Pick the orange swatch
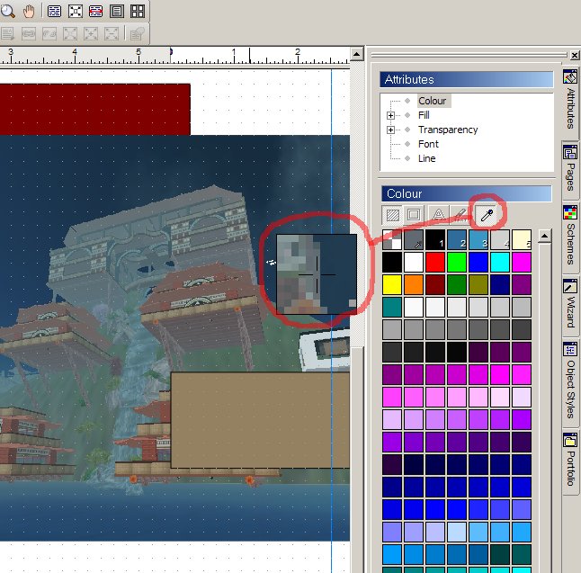 tap(413, 284)
